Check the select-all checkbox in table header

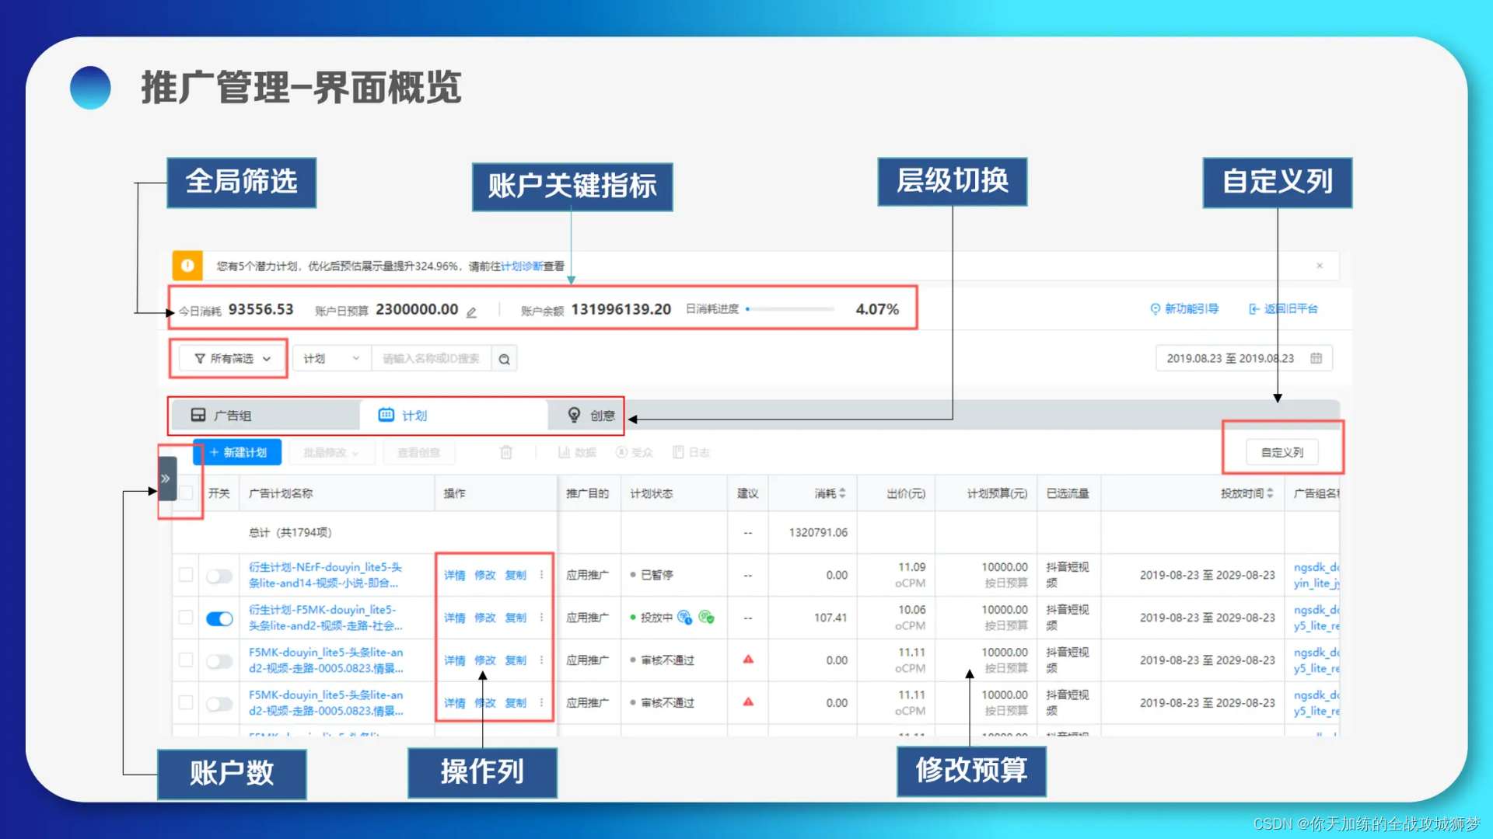coord(187,493)
